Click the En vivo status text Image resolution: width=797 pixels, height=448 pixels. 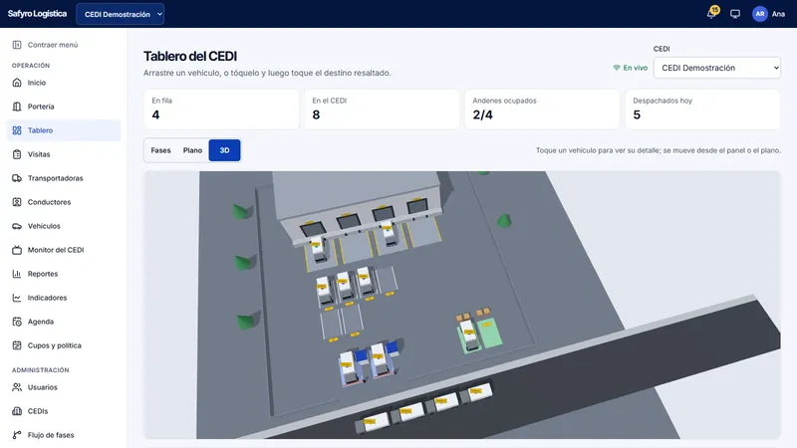pyautogui.click(x=636, y=68)
